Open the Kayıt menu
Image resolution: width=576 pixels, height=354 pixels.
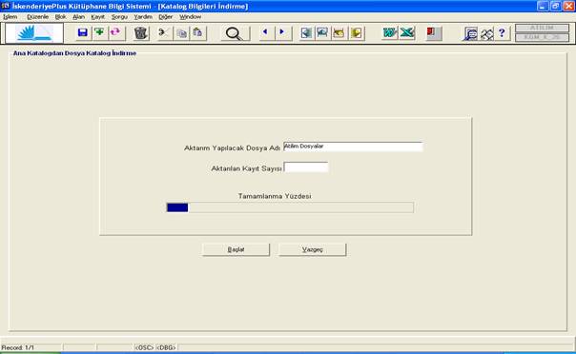point(97,17)
